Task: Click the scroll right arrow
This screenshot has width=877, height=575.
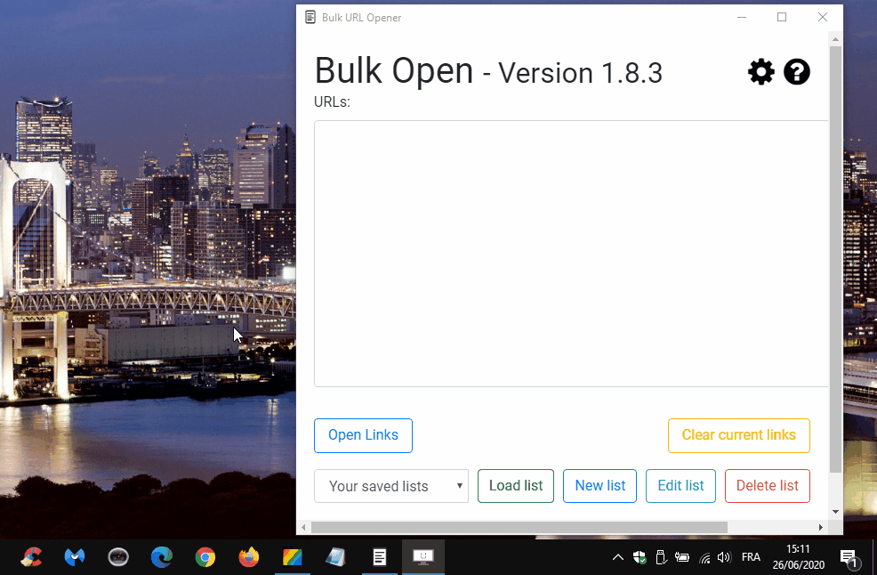Action: tap(820, 527)
